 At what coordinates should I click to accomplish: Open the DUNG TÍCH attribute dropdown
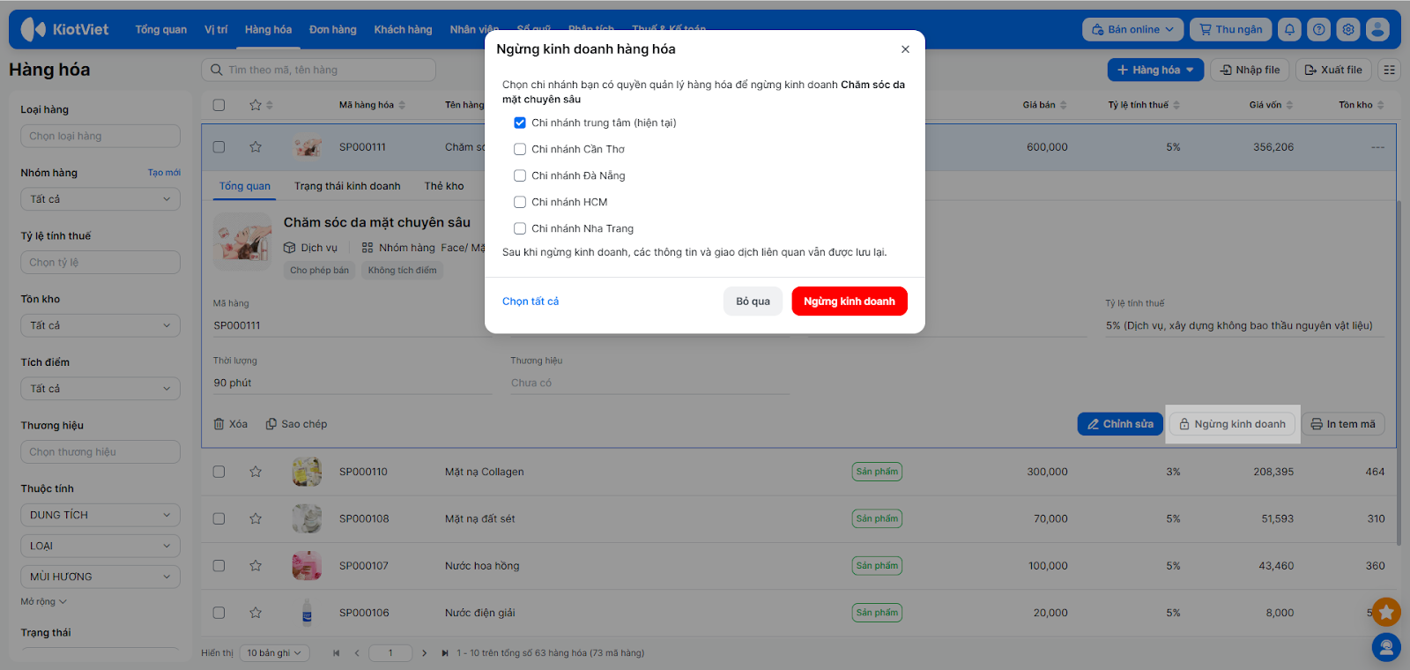[100, 515]
